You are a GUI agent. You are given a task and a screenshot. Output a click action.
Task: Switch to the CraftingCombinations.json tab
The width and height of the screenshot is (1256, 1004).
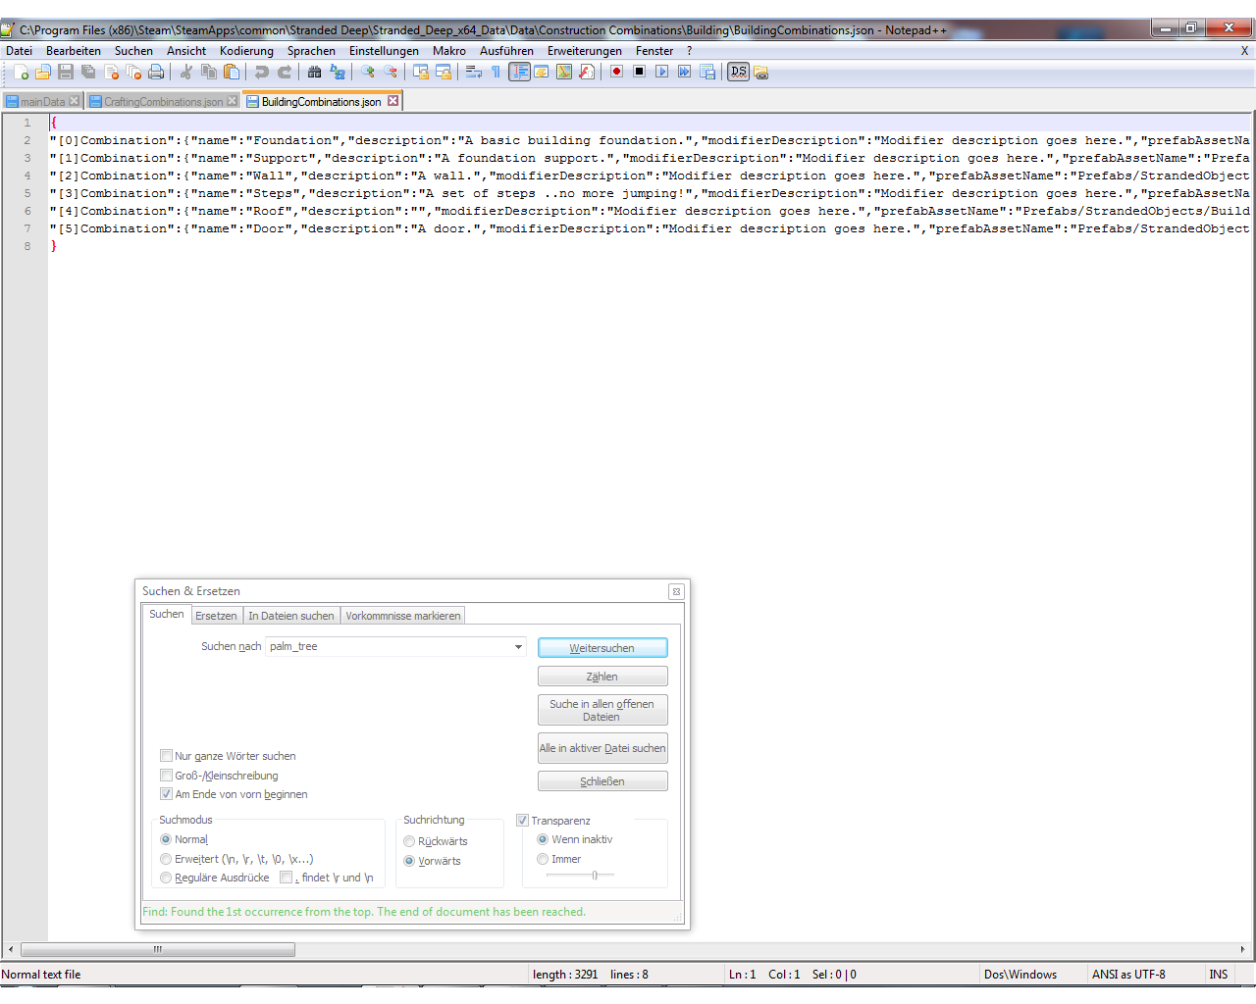pyautogui.click(x=163, y=102)
